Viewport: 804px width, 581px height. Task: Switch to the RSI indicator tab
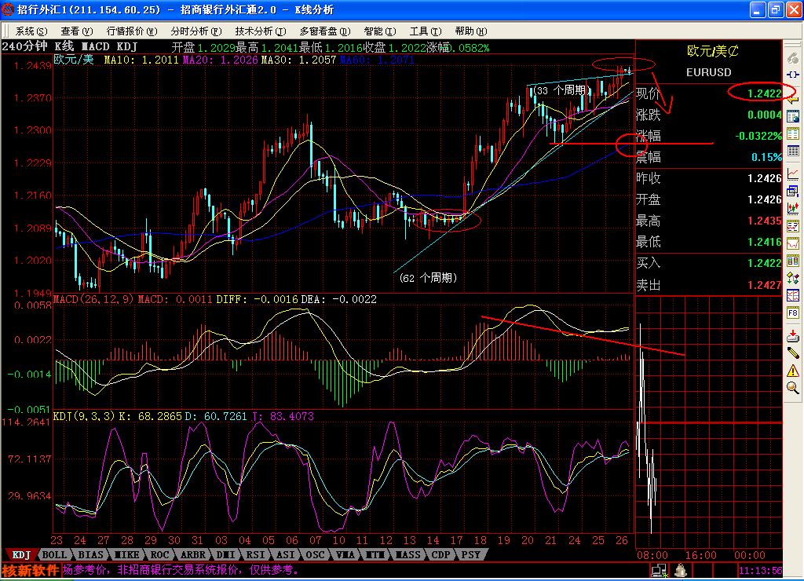[252, 554]
